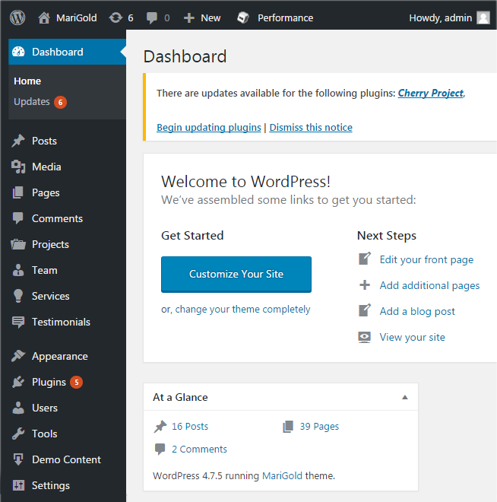Screen dimensions: 497x502
Task: Open the 39 Pages link
Action: coord(319,426)
